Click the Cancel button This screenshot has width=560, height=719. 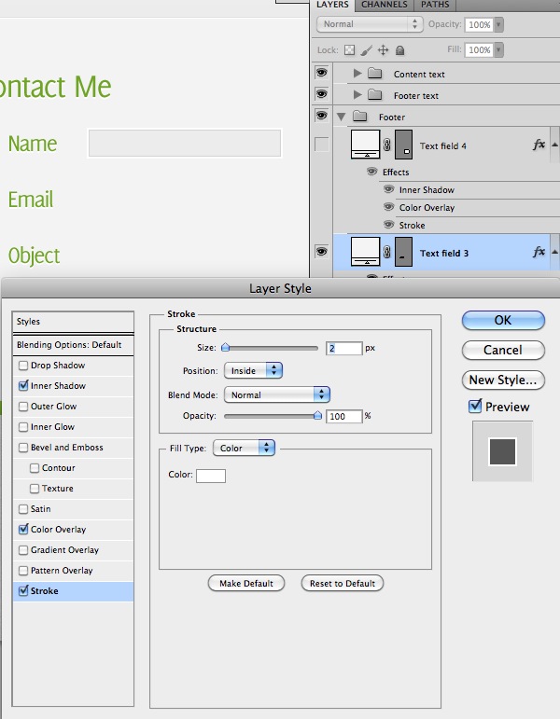503,350
